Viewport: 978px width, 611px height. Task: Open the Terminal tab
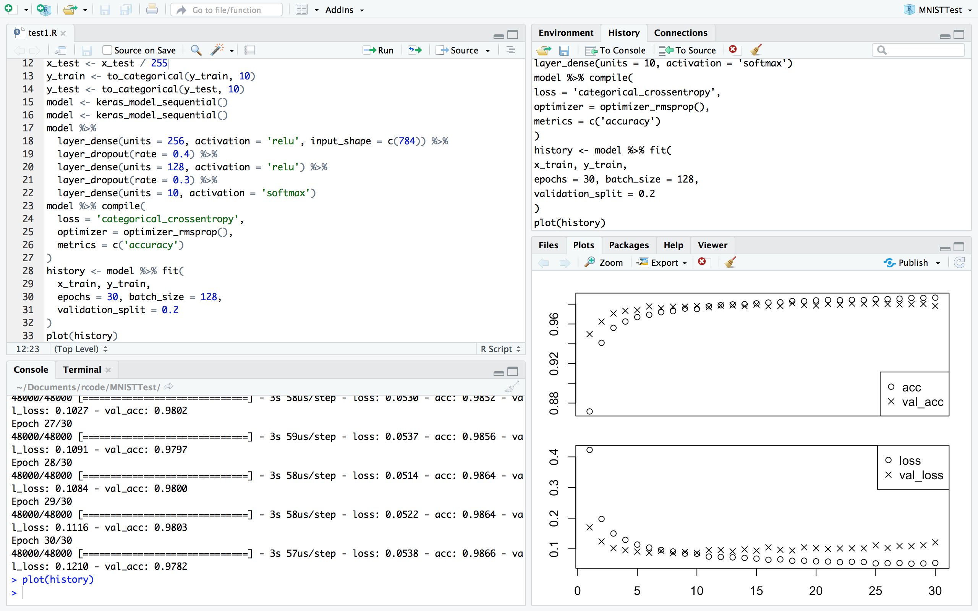tap(82, 369)
